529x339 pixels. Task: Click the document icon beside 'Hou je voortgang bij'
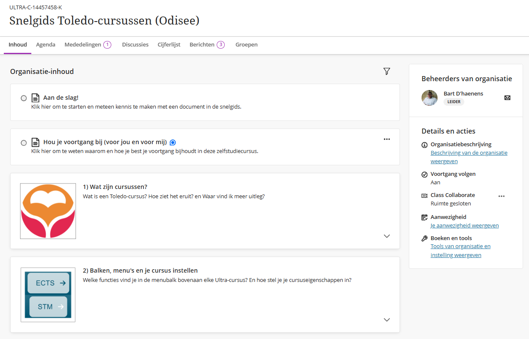pos(36,143)
